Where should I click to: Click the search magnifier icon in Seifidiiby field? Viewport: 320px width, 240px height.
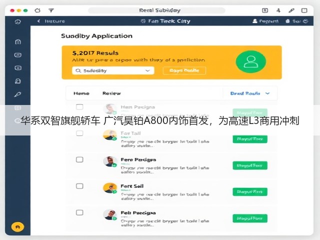tap(78, 70)
